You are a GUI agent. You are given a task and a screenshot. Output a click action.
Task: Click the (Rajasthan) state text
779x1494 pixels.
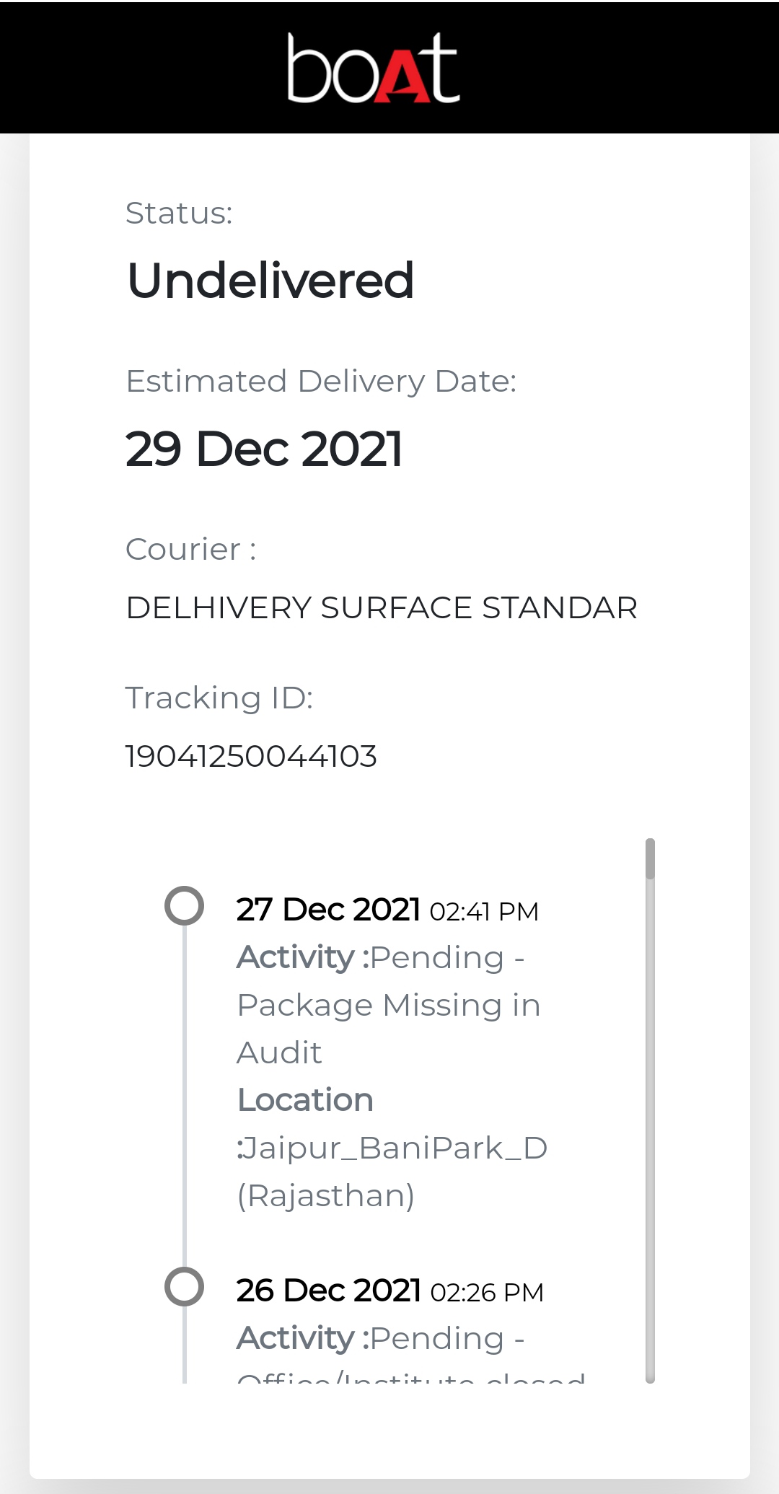(x=326, y=1195)
